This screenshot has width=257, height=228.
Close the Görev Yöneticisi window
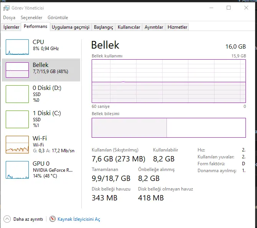[246, 8]
